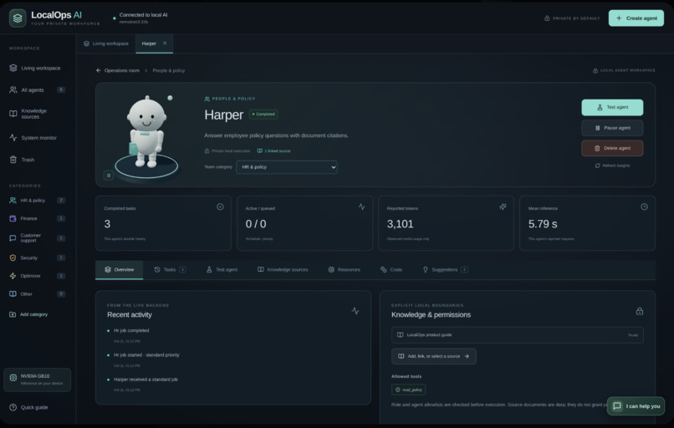Click the read_policy tool chip
Image resolution: width=674 pixels, height=428 pixels.
(x=408, y=390)
